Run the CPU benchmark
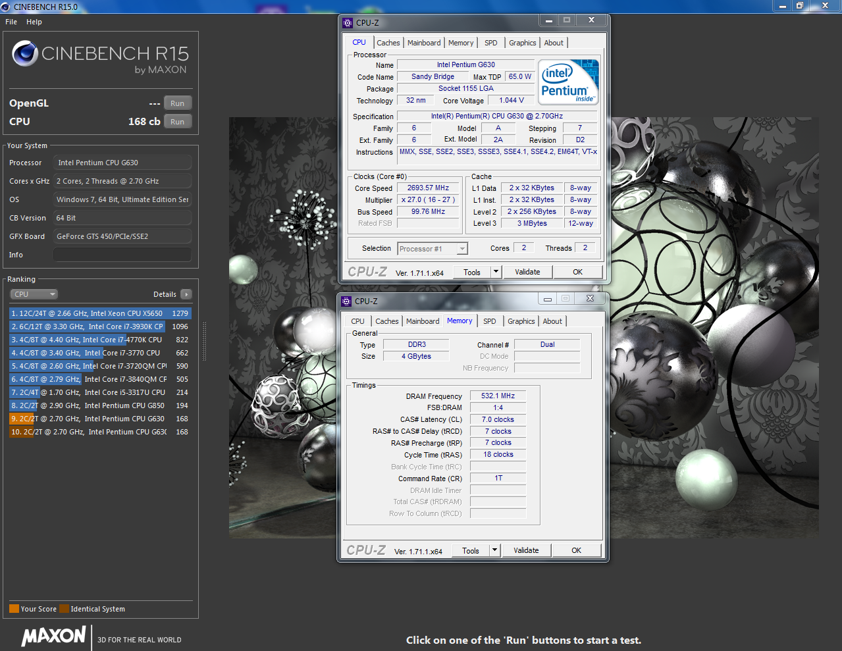The image size is (842, 651). [178, 122]
